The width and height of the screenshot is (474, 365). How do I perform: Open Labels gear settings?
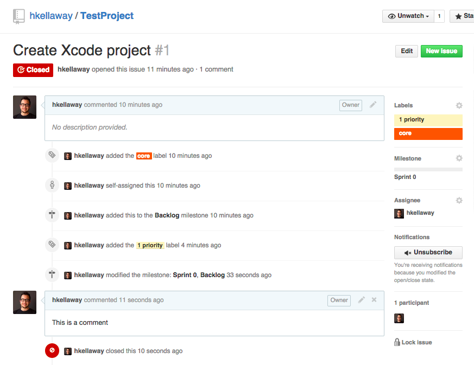coord(459,105)
